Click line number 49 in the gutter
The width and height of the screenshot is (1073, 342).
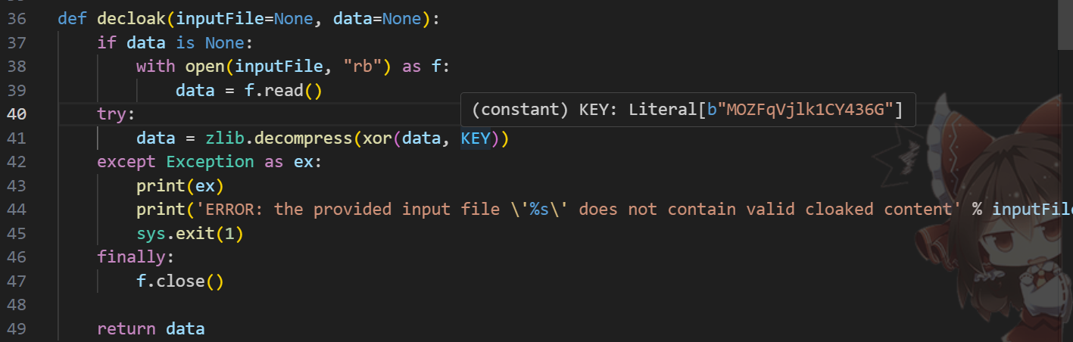point(17,329)
